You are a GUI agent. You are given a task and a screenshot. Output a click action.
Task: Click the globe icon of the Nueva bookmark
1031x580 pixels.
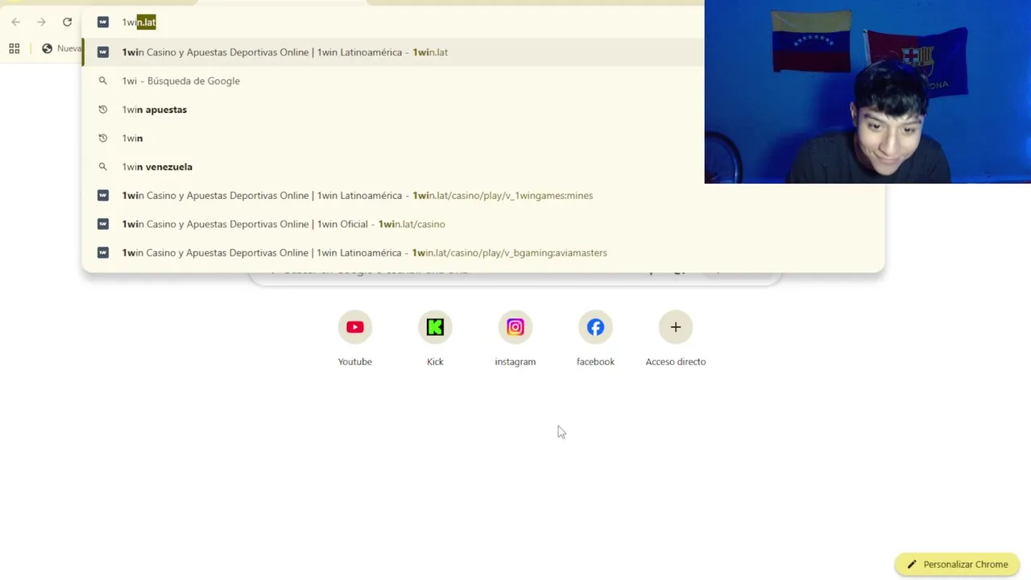(47, 48)
